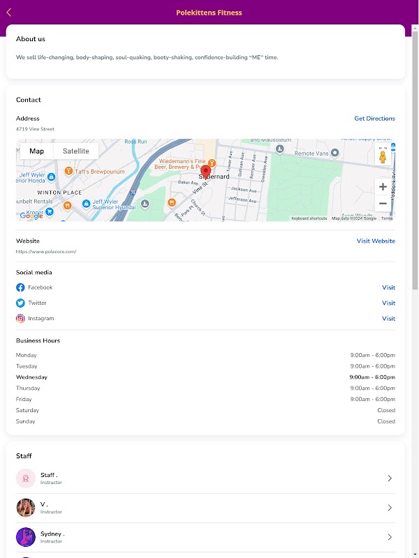Click Staff instructor placeholder avatar
The height and width of the screenshot is (558, 419).
click(x=26, y=478)
